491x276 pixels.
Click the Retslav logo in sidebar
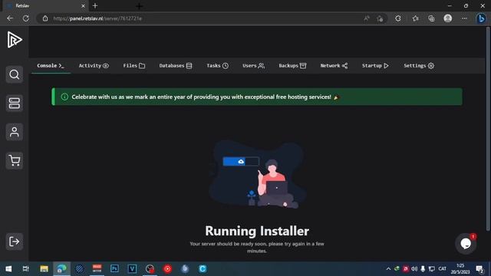(15, 40)
